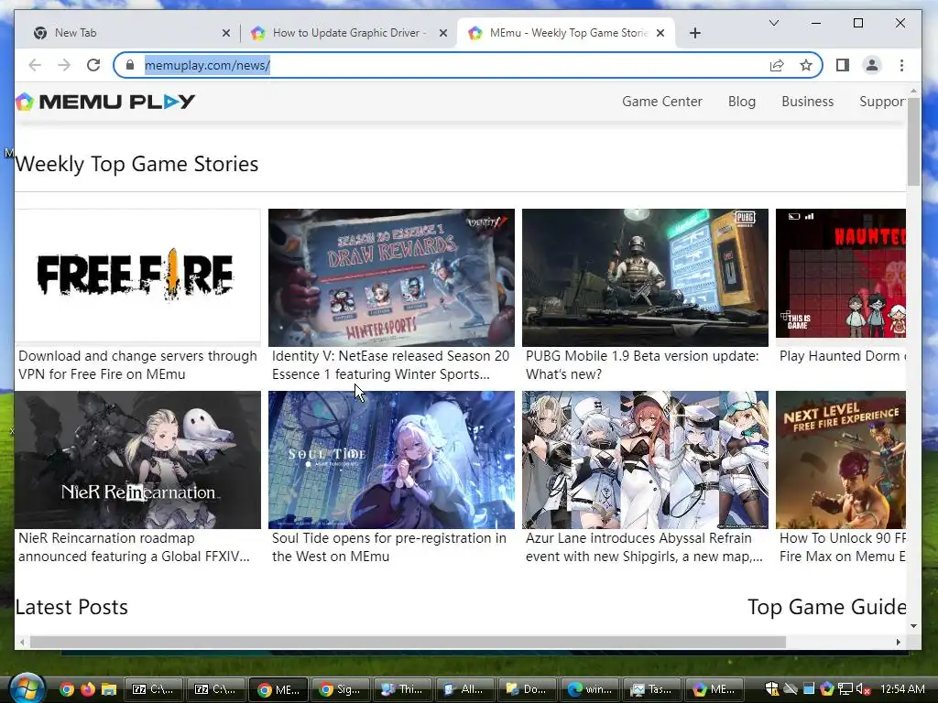
Task: Open Soul Tide pre-registration article link
Action: click(x=388, y=547)
